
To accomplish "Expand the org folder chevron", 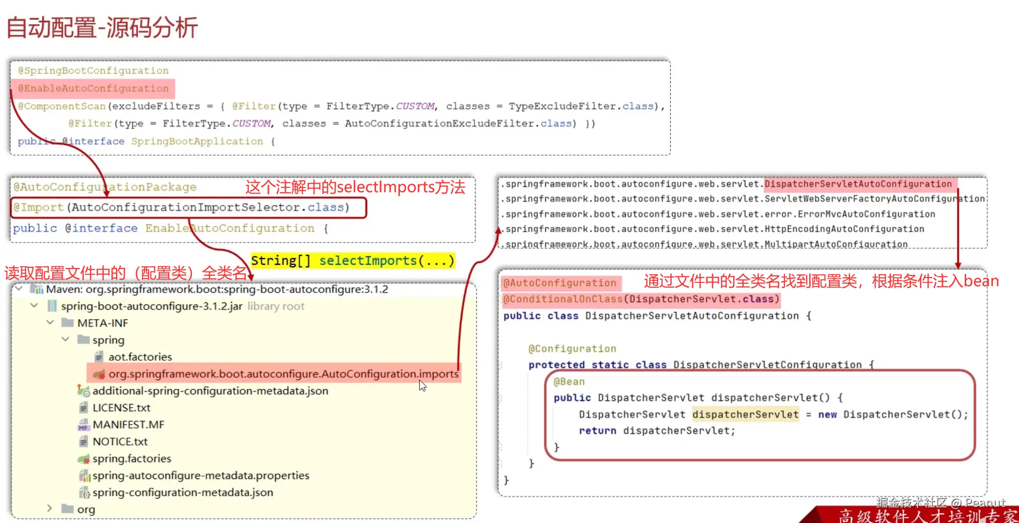I will coord(50,508).
